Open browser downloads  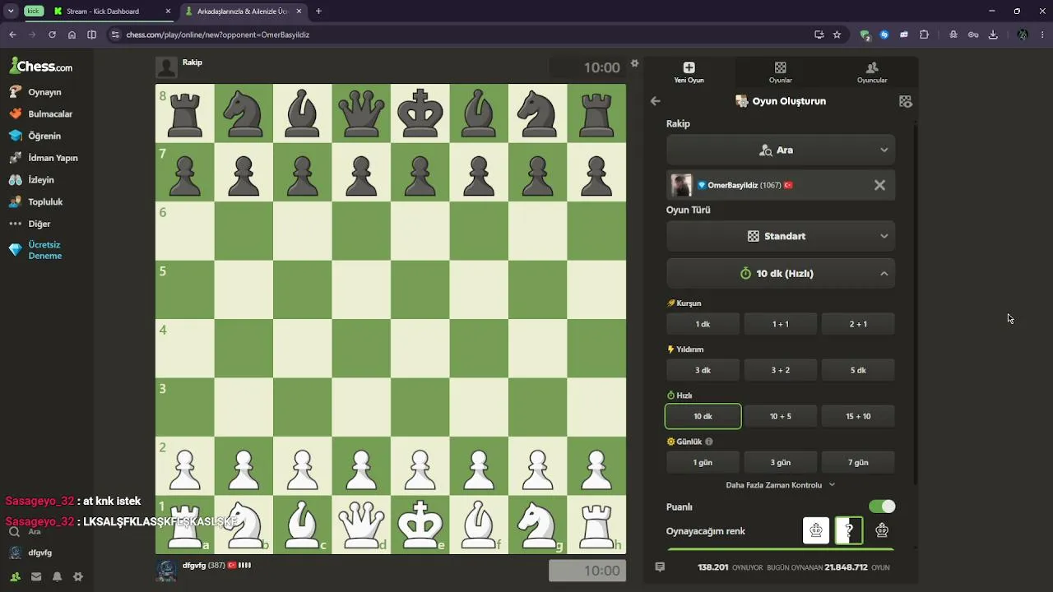point(993,35)
